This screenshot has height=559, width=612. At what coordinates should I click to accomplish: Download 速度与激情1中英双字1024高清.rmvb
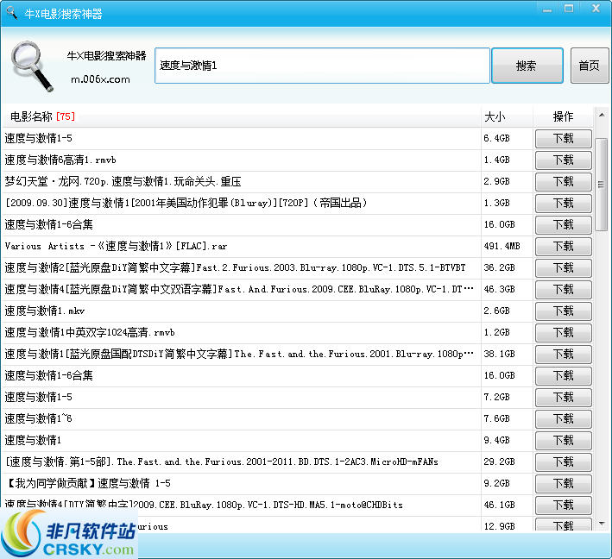[x=563, y=333]
